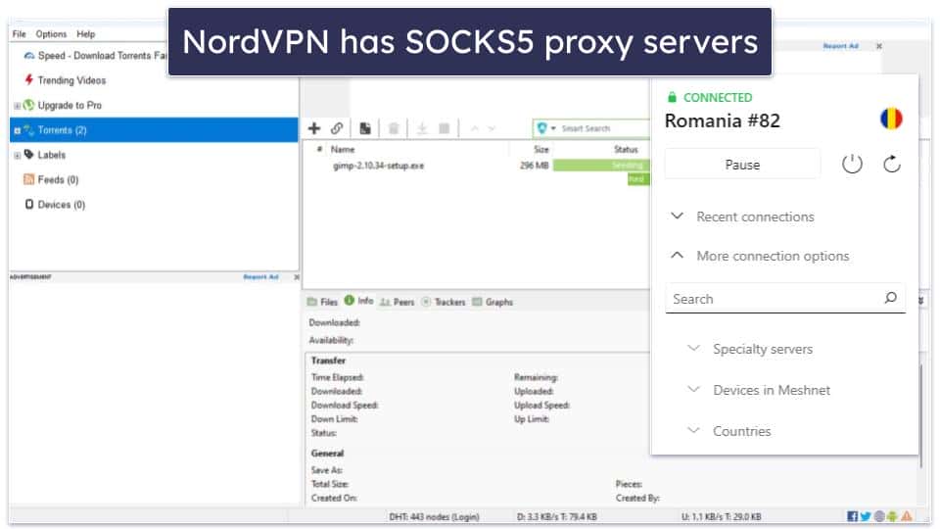Click the Android icon in status bar
940x529 pixels.
tap(892, 516)
